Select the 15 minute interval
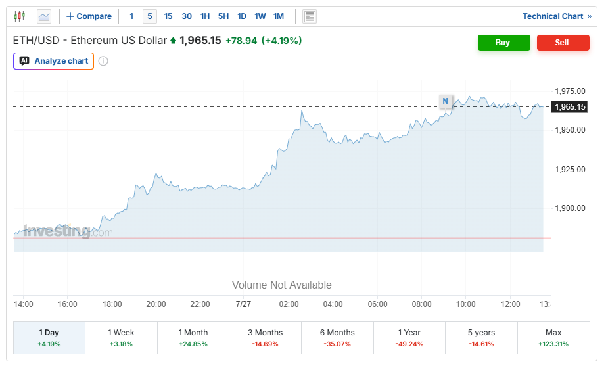Image resolution: width=606 pixels, height=370 pixels. [x=168, y=16]
